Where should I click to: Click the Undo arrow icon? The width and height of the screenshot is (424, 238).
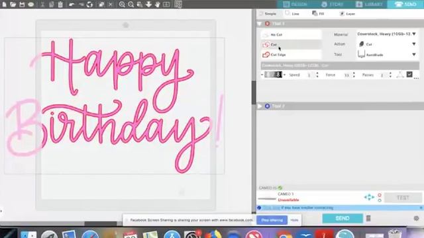(x=72, y=5)
